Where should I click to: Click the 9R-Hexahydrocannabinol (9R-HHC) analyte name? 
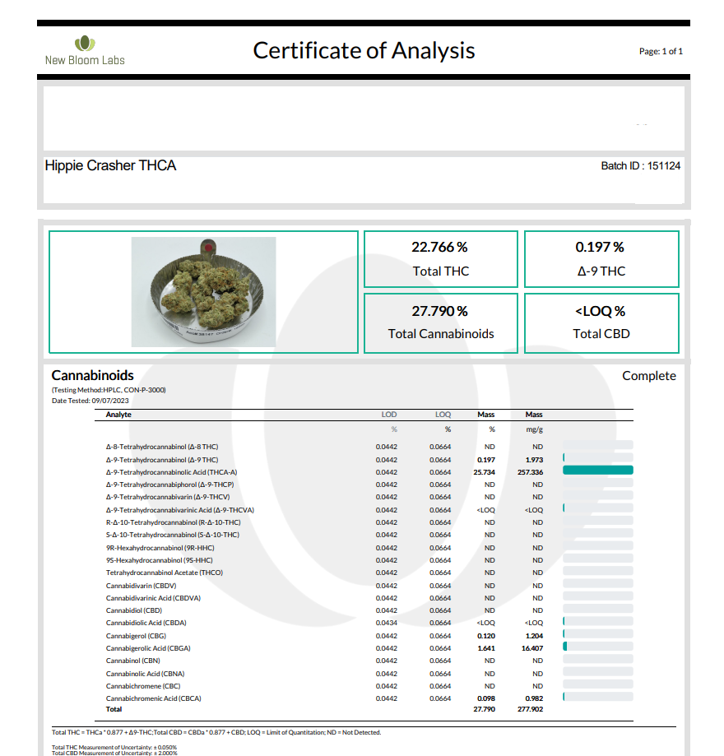pyautogui.click(x=160, y=548)
